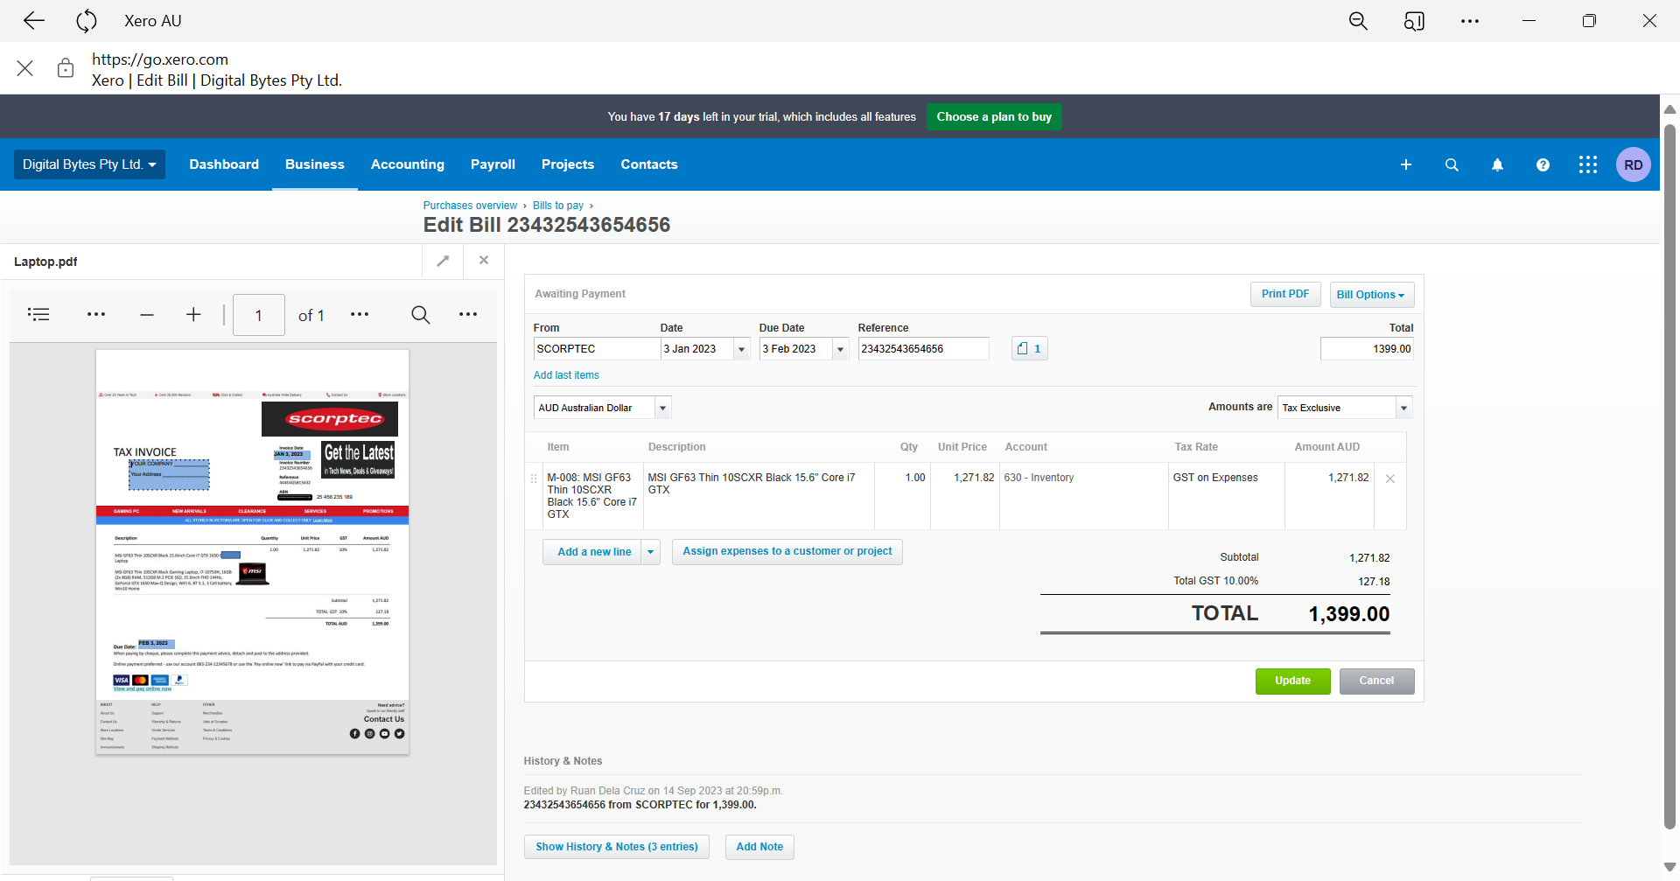Zoom out the PDF viewer

tap(147, 315)
